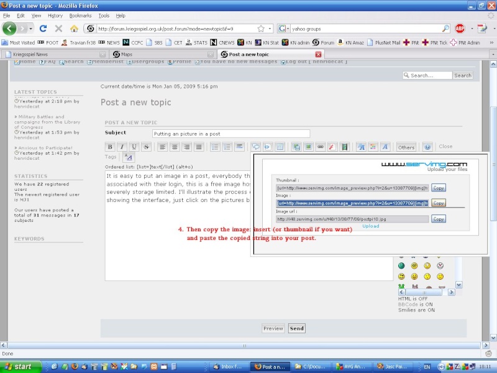497x373 pixels.
Task: Center align text in the editor
Action: point(175,147)
